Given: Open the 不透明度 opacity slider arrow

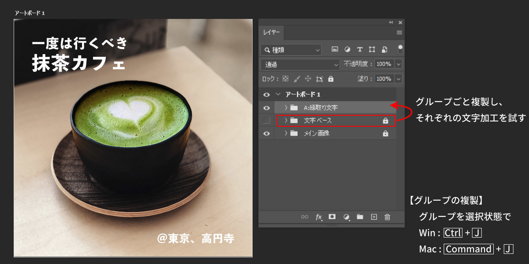Looking at the screenshot, I should point(399,64).
